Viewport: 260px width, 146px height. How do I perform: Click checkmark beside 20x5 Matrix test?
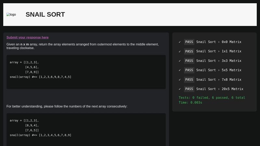click(x=180, y=89)
